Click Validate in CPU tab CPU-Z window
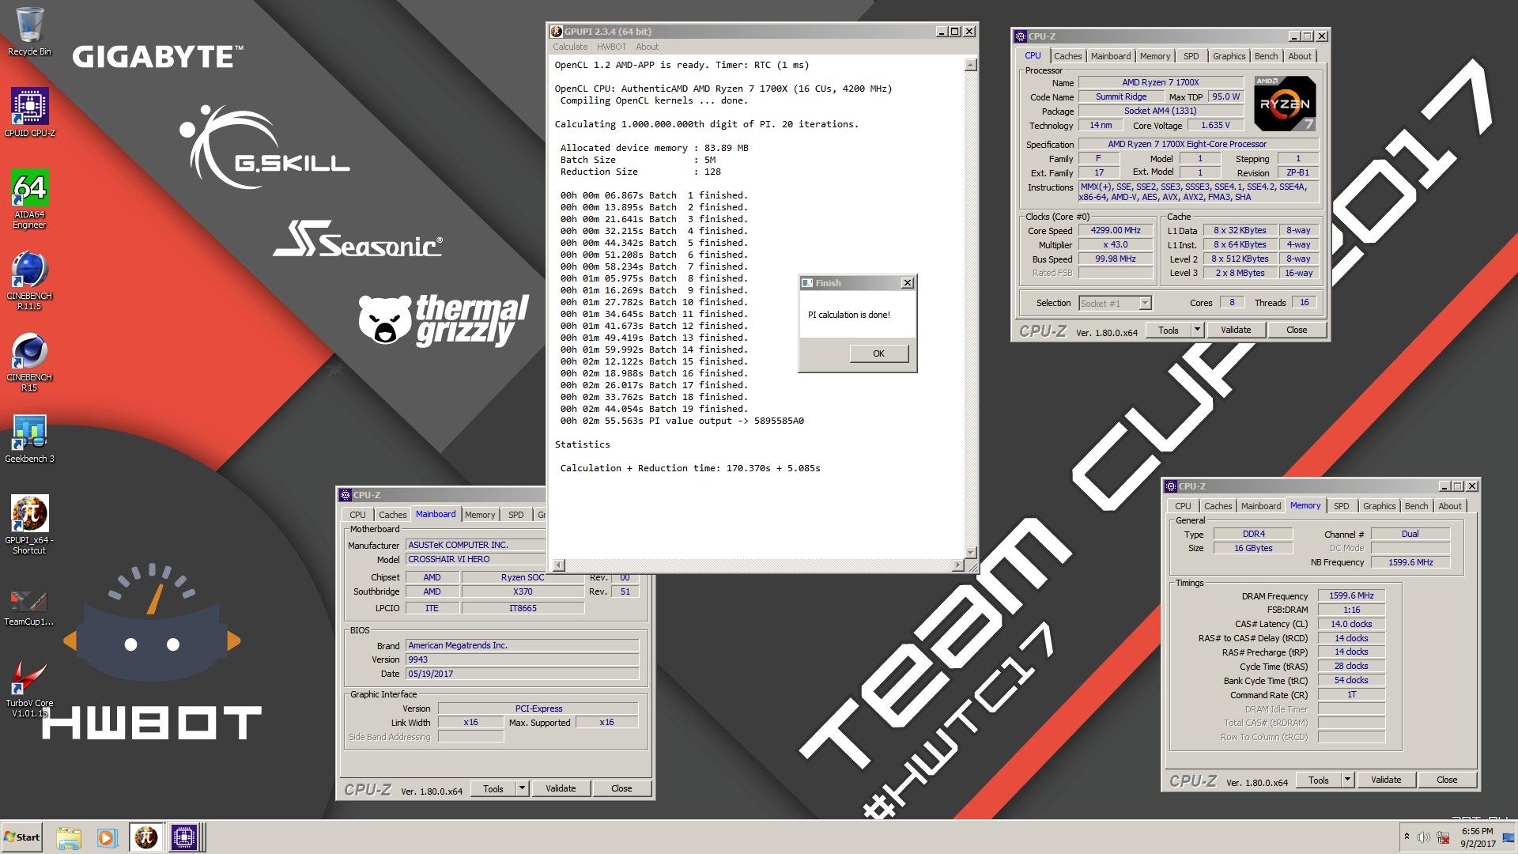 1236,331
